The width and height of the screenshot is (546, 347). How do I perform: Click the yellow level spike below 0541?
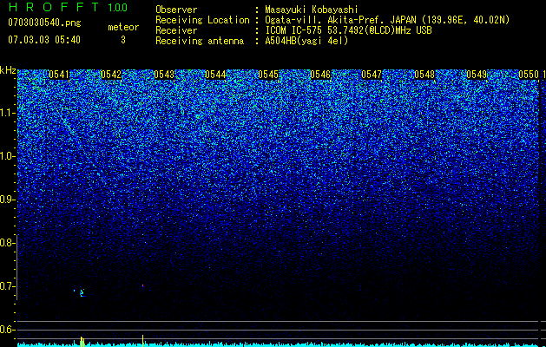(82, 342)
